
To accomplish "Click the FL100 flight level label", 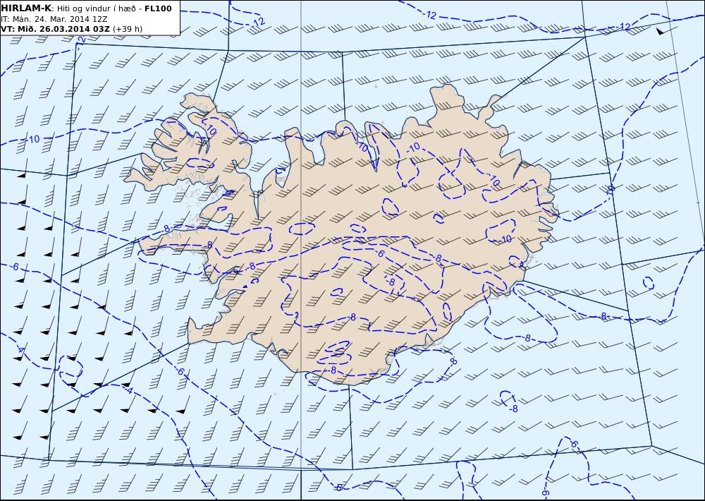I will point(158,8).
